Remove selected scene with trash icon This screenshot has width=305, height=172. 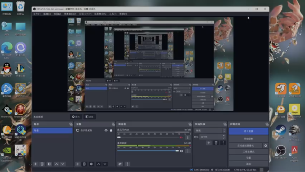(x=42, y=164)
